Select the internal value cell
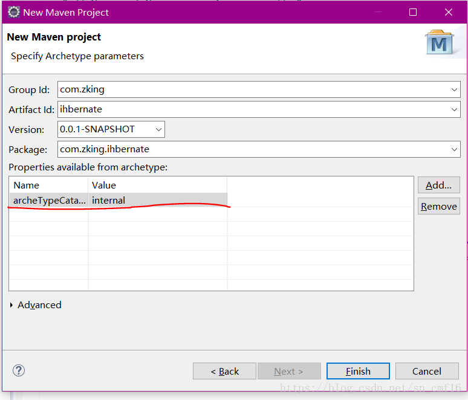The width and height of the screenshot is (468, 400). [158, 200]
